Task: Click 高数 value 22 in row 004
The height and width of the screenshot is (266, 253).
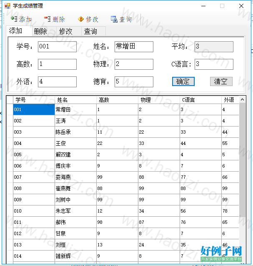Action: [x=117, y=143]
